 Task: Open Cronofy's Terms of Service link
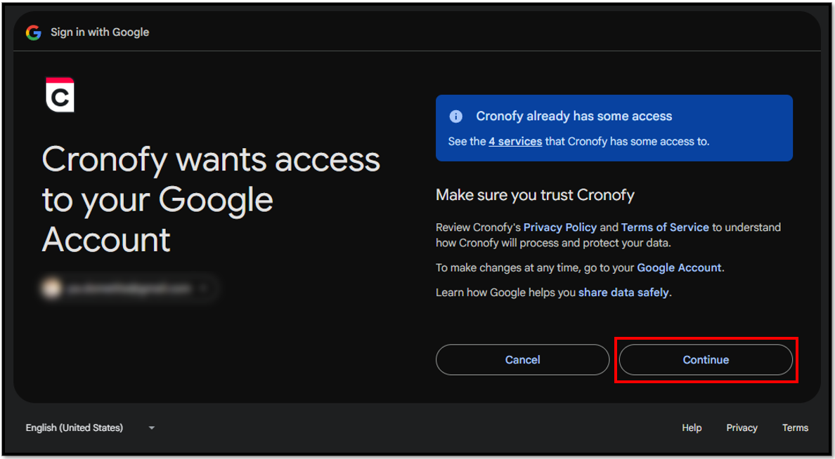[665, 227]
